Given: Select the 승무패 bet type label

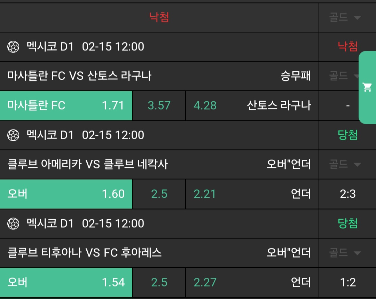Looking at the screenshot, I should [x=296, y=76].
